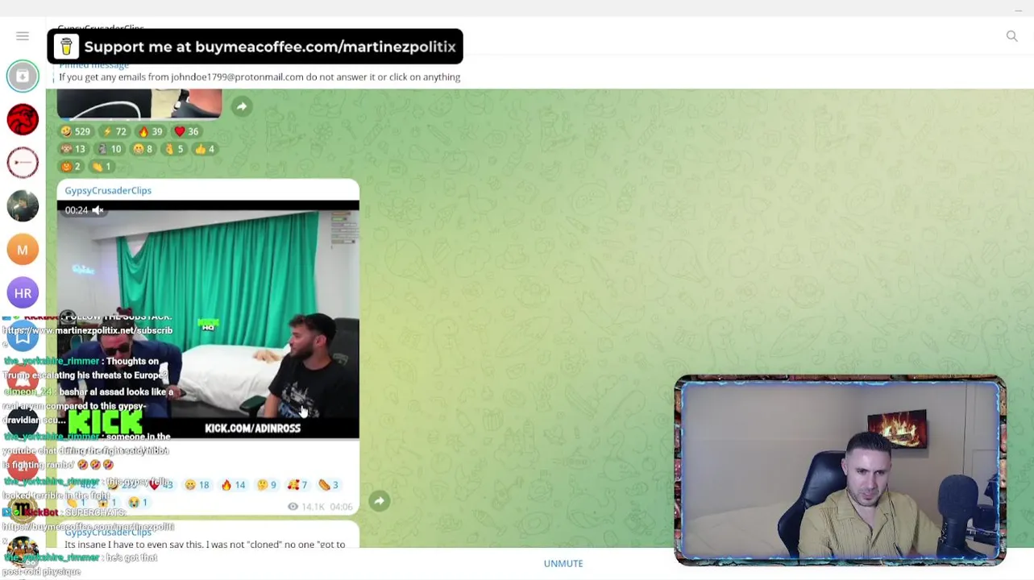Open the orange M avatar chat
Screen dimensions: 1034x580
[x=23, y=250]
